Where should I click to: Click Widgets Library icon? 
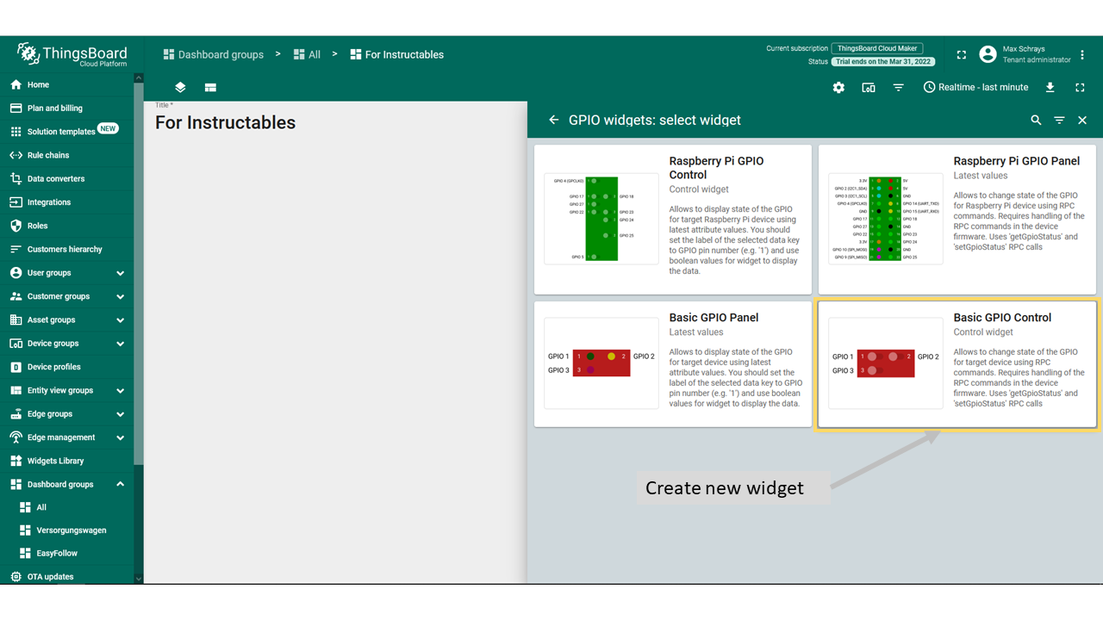click(x=16, y=461)
